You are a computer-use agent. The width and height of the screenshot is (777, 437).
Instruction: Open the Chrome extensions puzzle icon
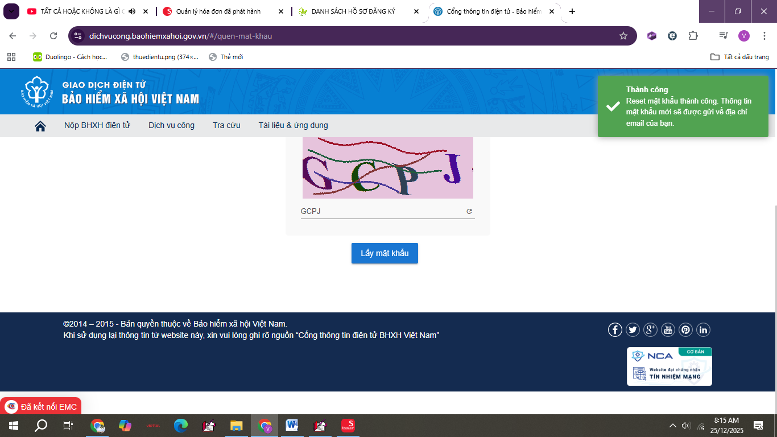click(693, 36)
